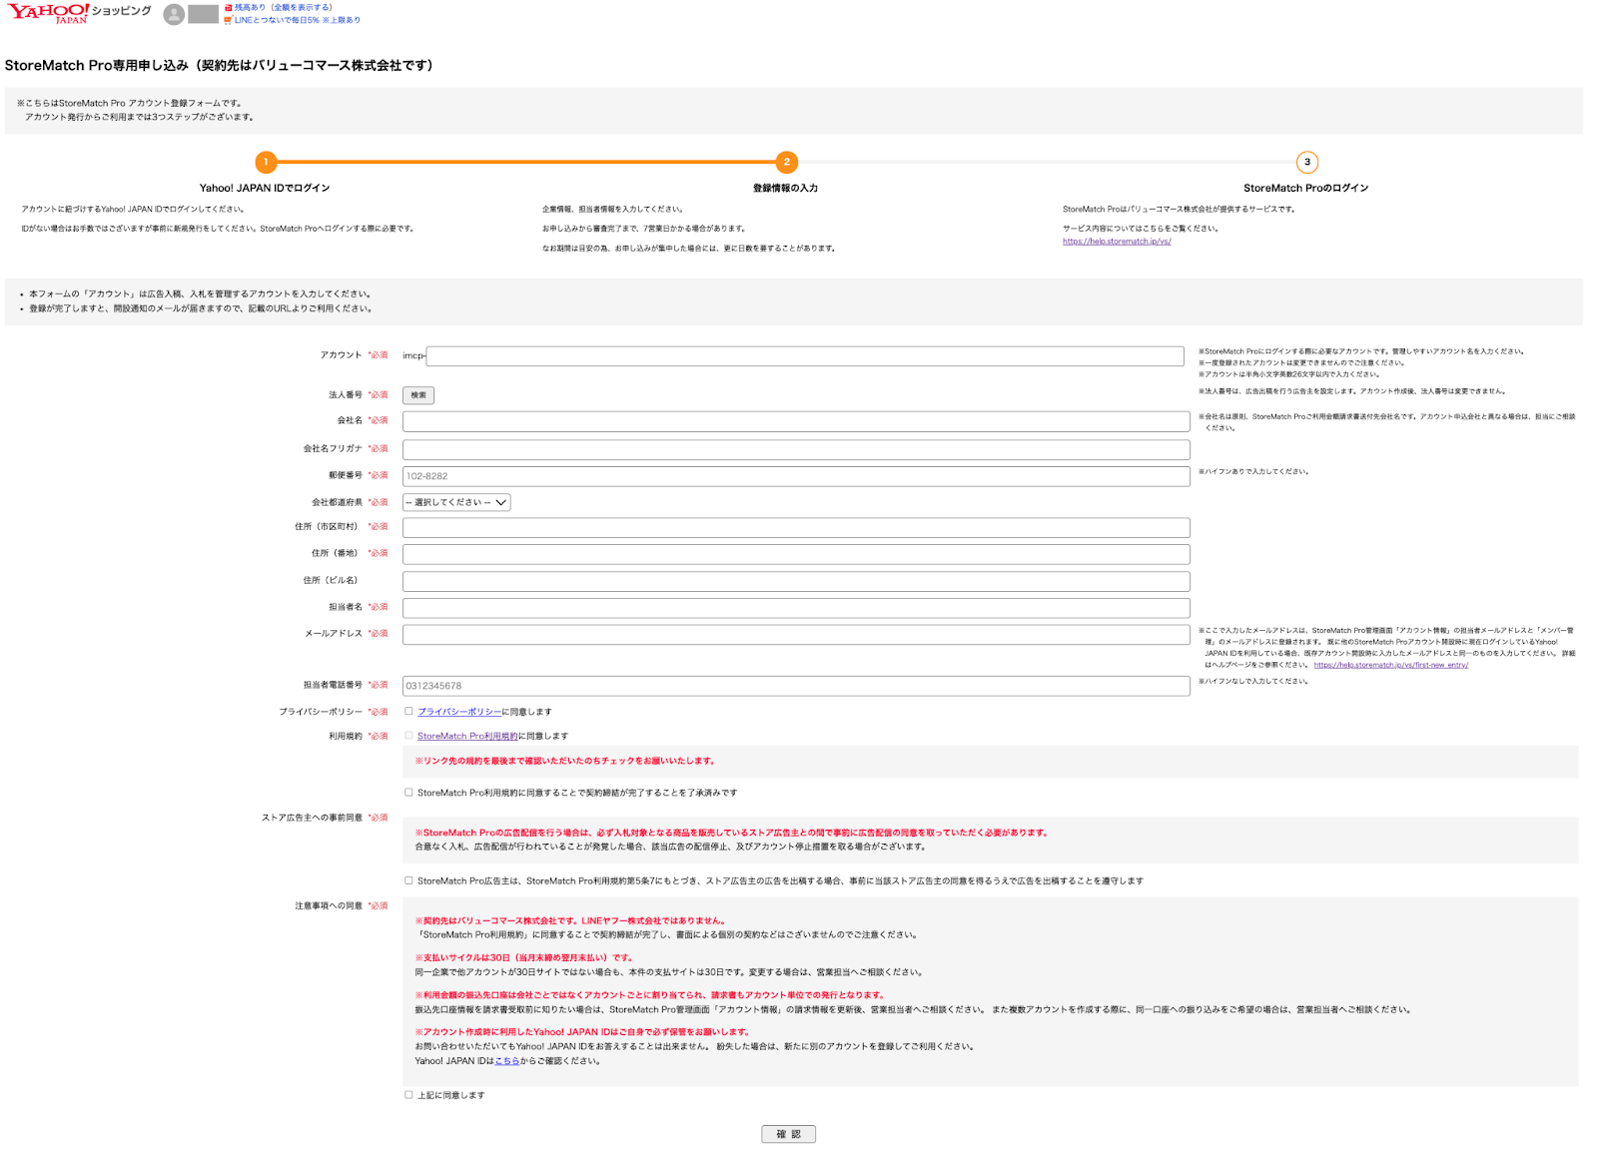Check the 上記に同意します checkbox
Viewport: 1598px width, 1150px height.
[x=408, y=1095]
